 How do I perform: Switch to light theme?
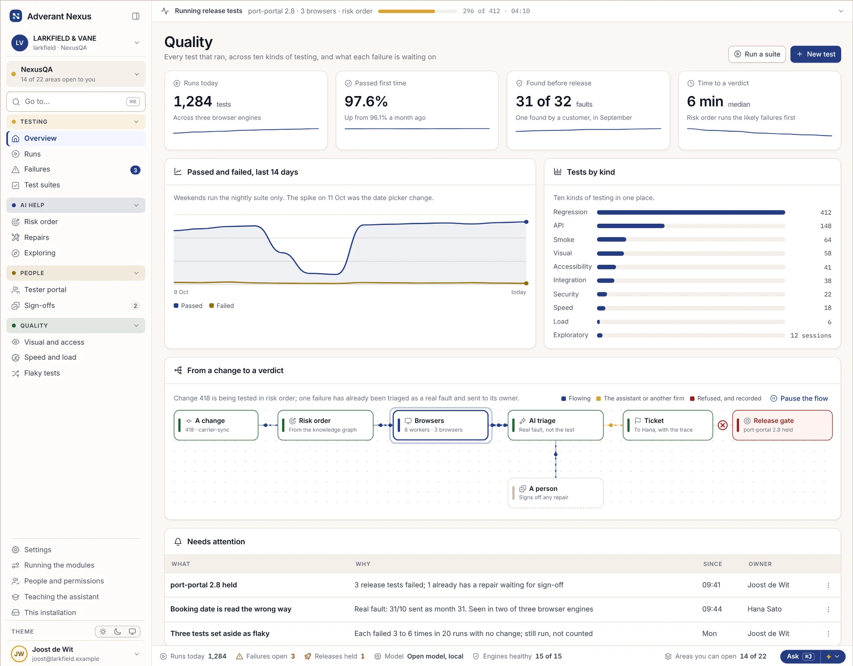[x=103, y=631]
